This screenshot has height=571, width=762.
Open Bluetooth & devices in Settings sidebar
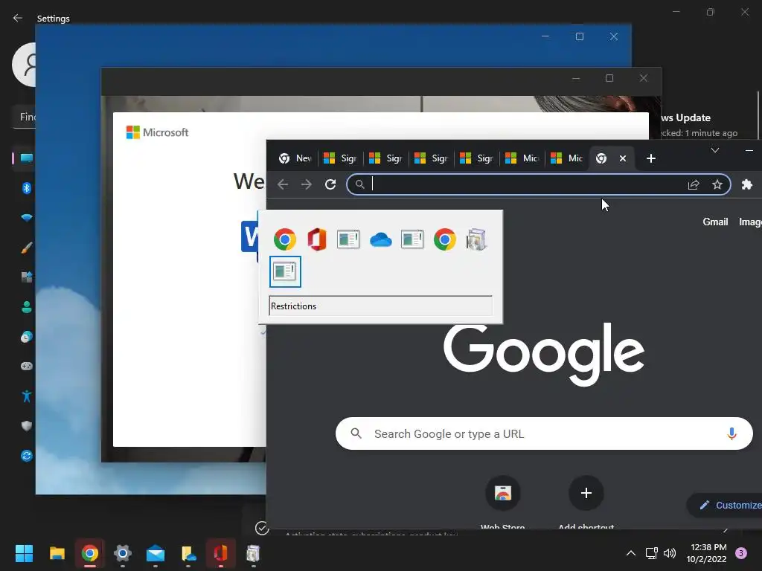pos(27,188)
